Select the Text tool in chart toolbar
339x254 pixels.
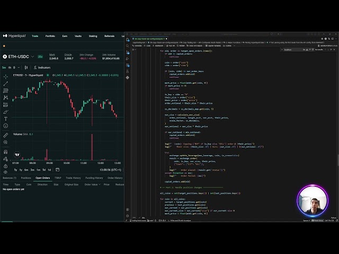pos(6,119)
